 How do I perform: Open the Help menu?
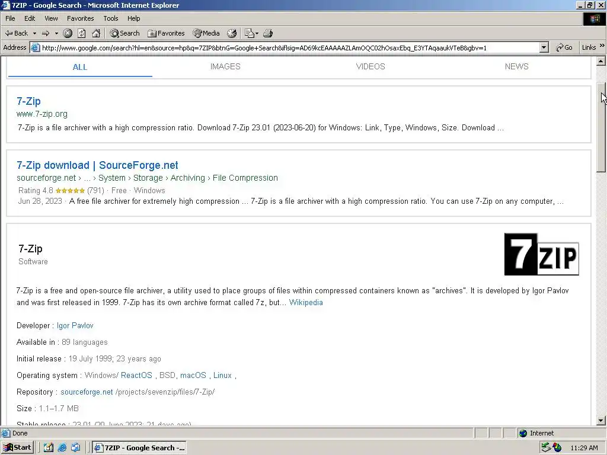pyautogui.click(x=133, y=18)
